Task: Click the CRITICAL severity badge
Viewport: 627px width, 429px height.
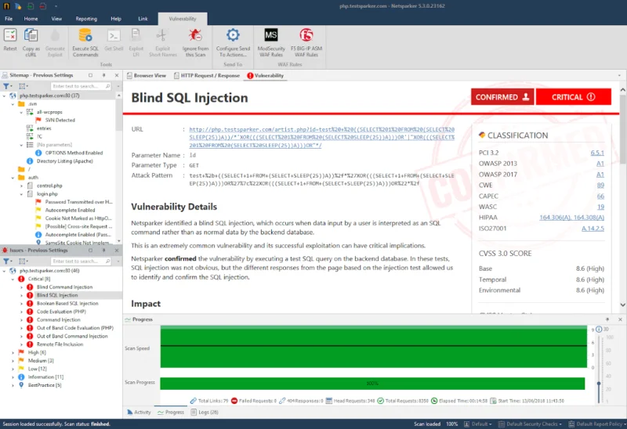Action: 574,96
